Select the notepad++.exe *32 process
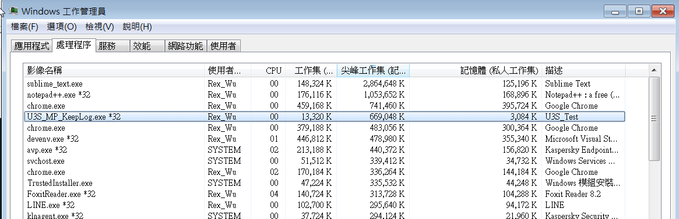Image resolution: width=679 pixels, height=219 pixels. pos(324,95)
